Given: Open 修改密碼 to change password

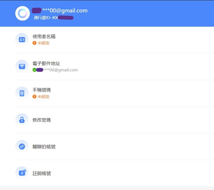Looking at the screenshot, I should pos(115,120).
